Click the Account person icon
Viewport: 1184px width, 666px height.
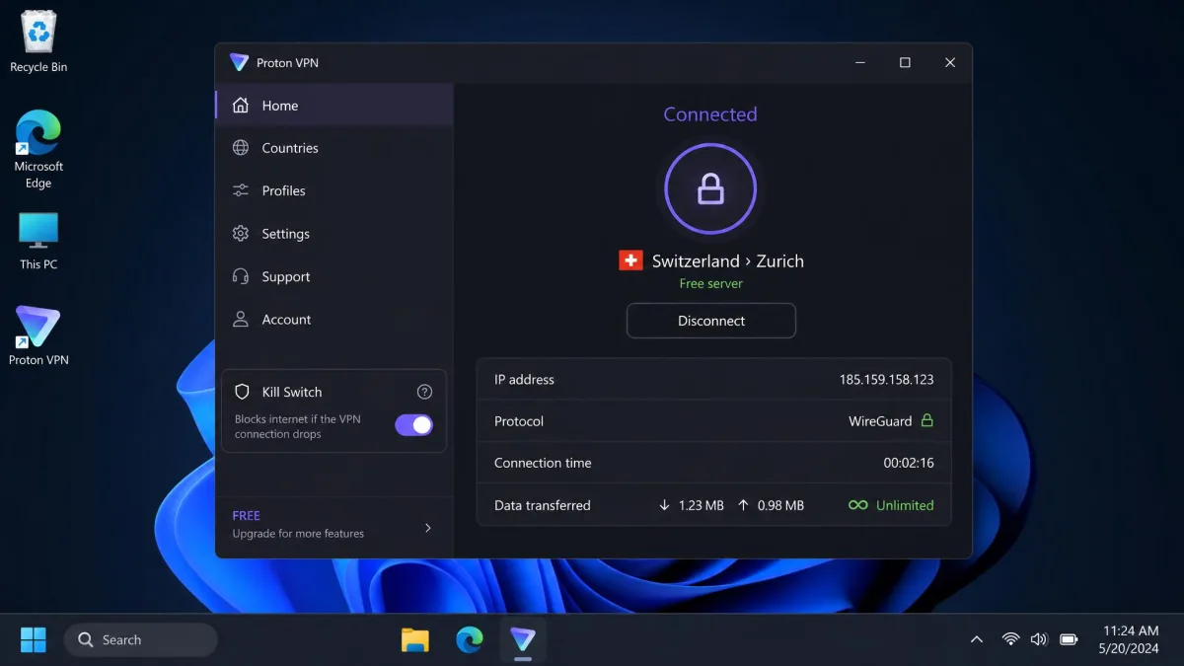click(240, 320)
